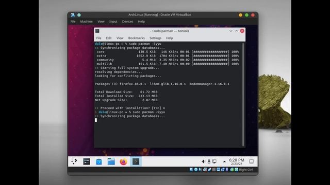Open the volume control tray icon
Screen dimensions: 330x185
[203, 161]
